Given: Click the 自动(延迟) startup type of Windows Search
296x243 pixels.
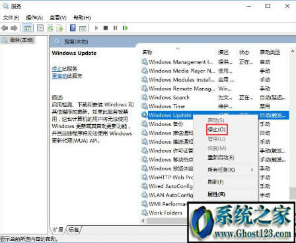Looking at the screenshot, I should click(273, 97).
